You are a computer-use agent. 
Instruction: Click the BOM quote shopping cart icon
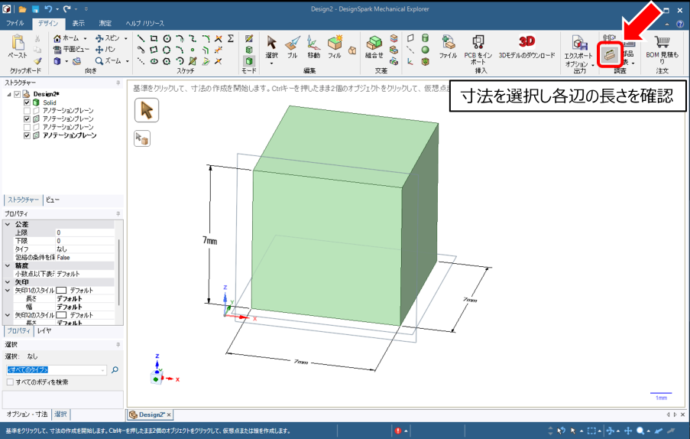662,42
